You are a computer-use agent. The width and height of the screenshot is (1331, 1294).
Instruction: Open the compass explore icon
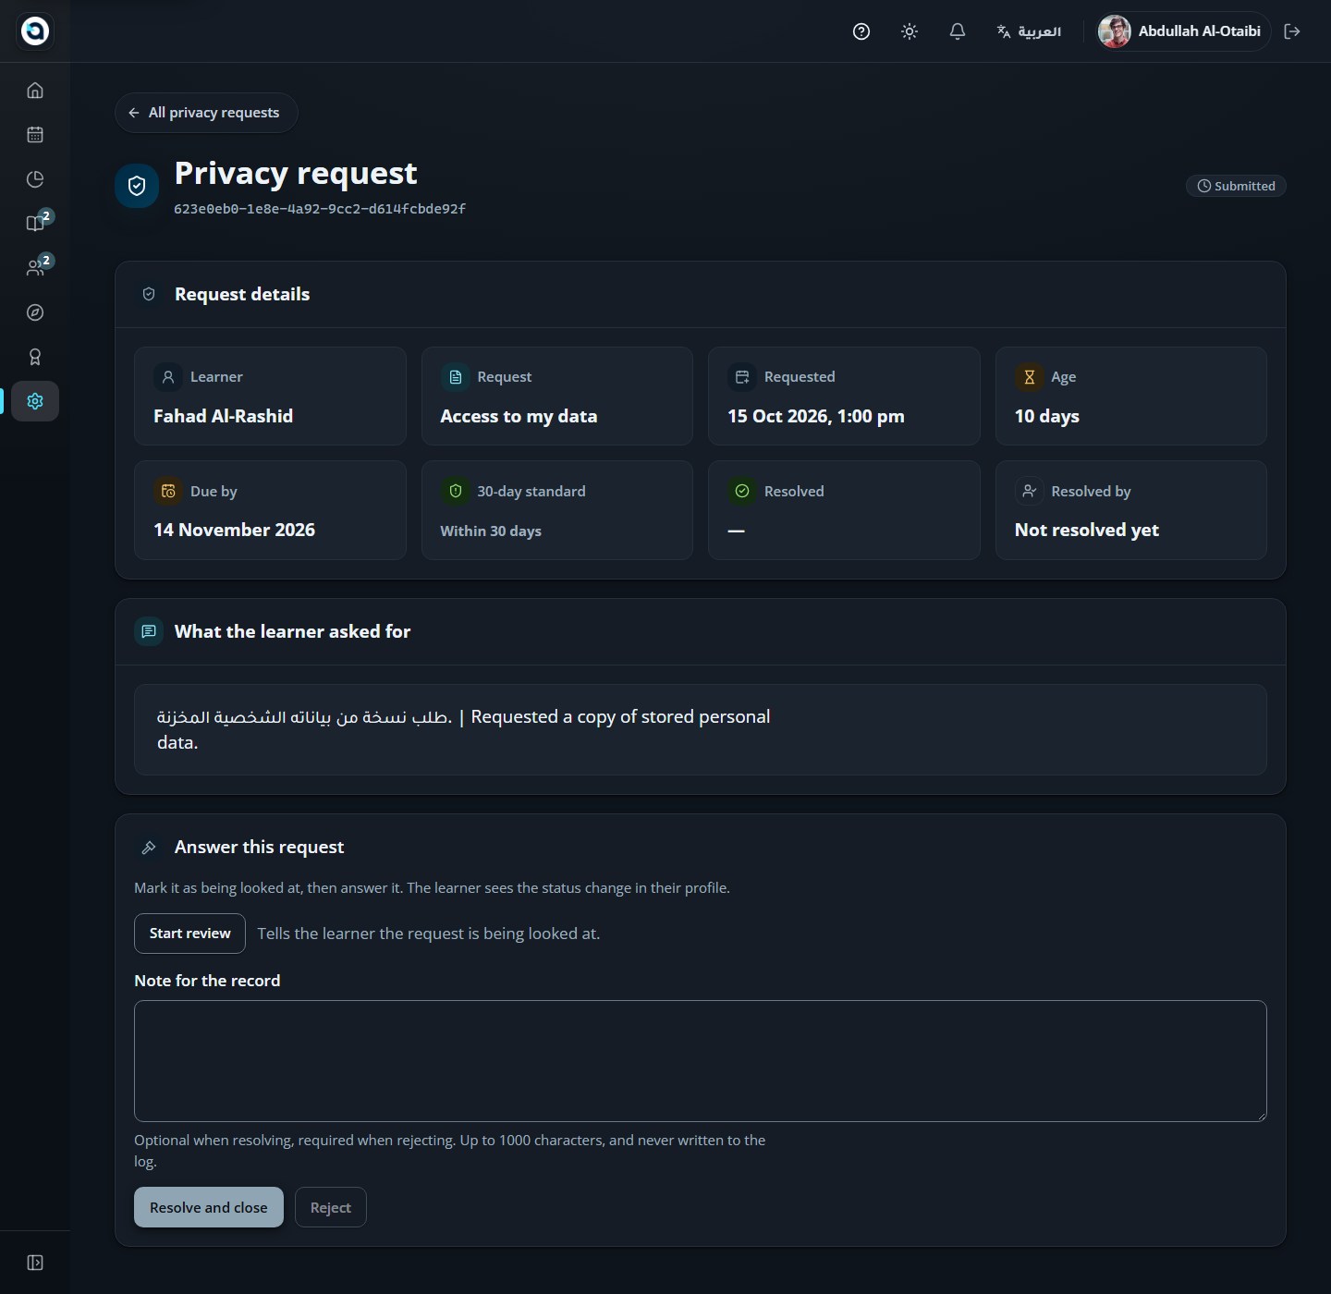[35, 312]
